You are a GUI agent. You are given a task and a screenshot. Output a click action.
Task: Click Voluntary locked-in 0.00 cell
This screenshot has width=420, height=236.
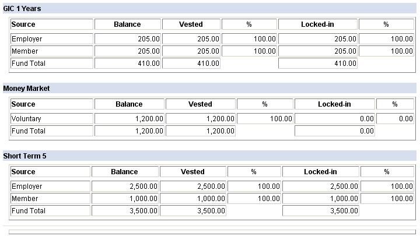coord(335,118)
